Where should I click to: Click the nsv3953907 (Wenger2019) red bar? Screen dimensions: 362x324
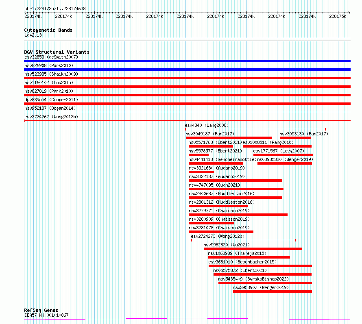(x=273, y=291)
